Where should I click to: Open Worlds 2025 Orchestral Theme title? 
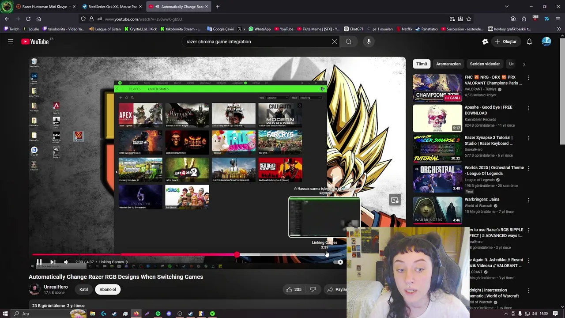[x=494, y=170]
